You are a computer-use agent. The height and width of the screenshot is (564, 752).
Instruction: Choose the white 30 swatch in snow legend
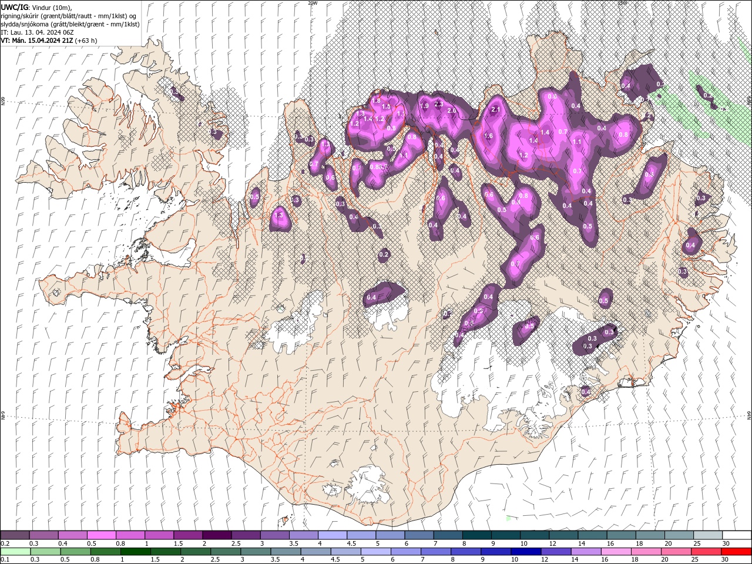pos(737,535)
